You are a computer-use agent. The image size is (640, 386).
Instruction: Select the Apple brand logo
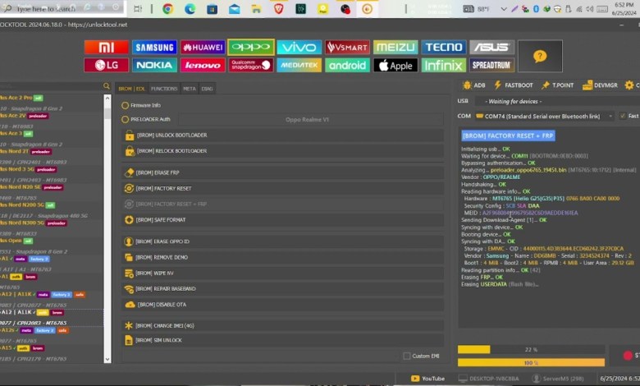(395, 65)
